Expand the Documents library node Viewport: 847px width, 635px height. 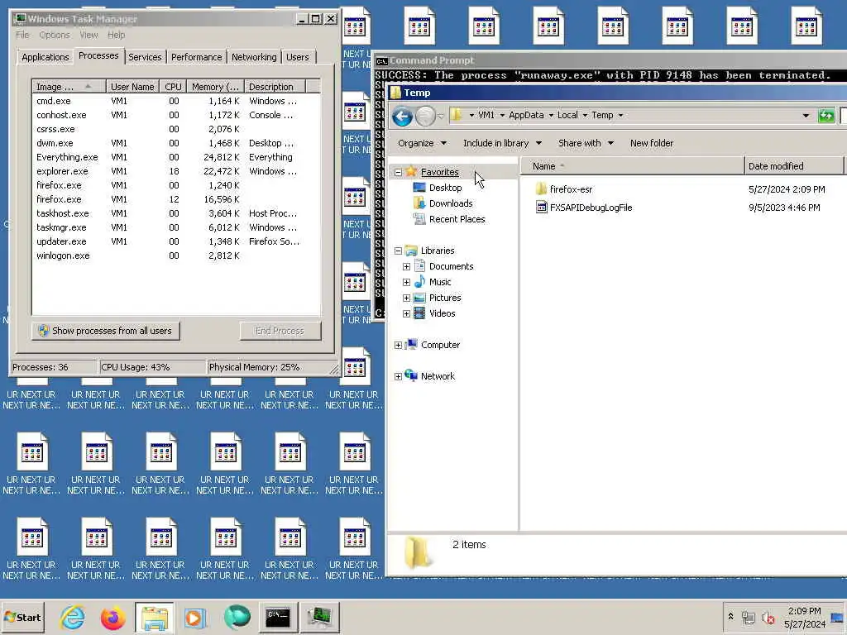click(406, 267)
